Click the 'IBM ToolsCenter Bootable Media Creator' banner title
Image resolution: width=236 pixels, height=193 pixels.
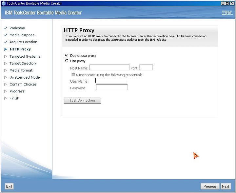point(43,13)
